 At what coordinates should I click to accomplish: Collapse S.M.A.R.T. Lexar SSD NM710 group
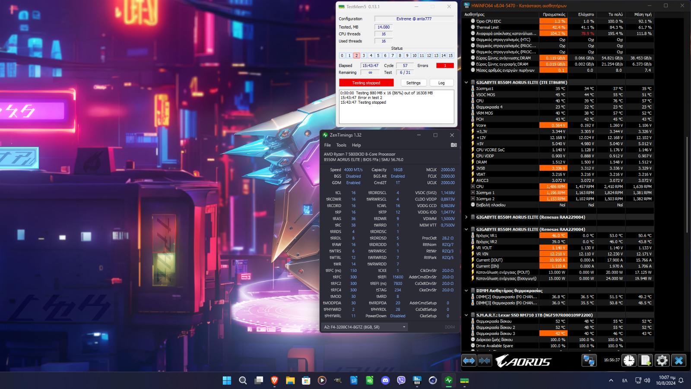pyautogui.click(x=466, y=315)
